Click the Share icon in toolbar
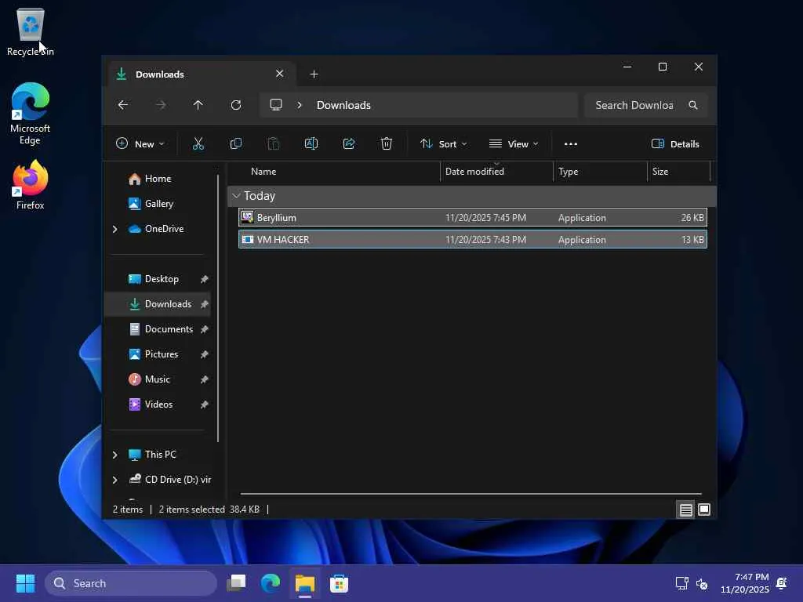The image size is (803, 602). click(x=349, y=143)
